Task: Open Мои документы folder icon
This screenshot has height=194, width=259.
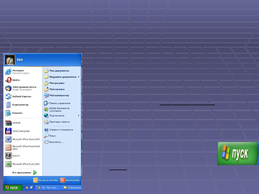Action: (x=46, y=71)
